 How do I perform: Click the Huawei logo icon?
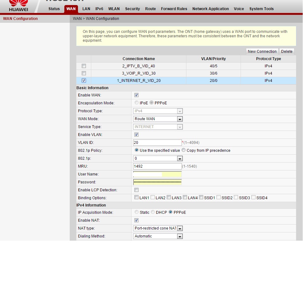(18, 4)
